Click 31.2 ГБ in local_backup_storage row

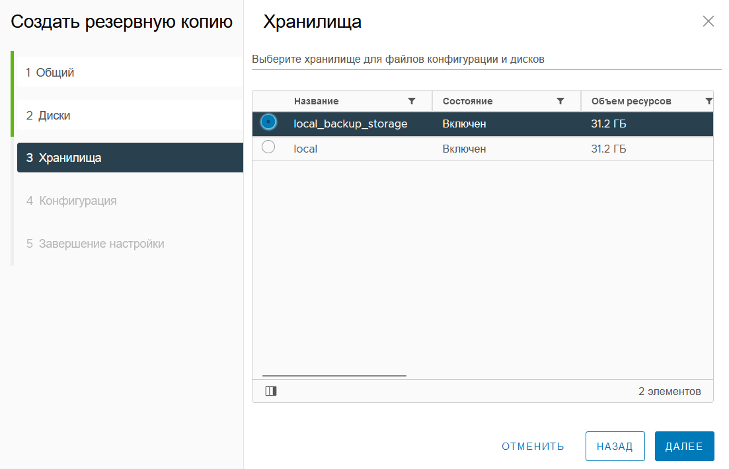tap(609, 124)
